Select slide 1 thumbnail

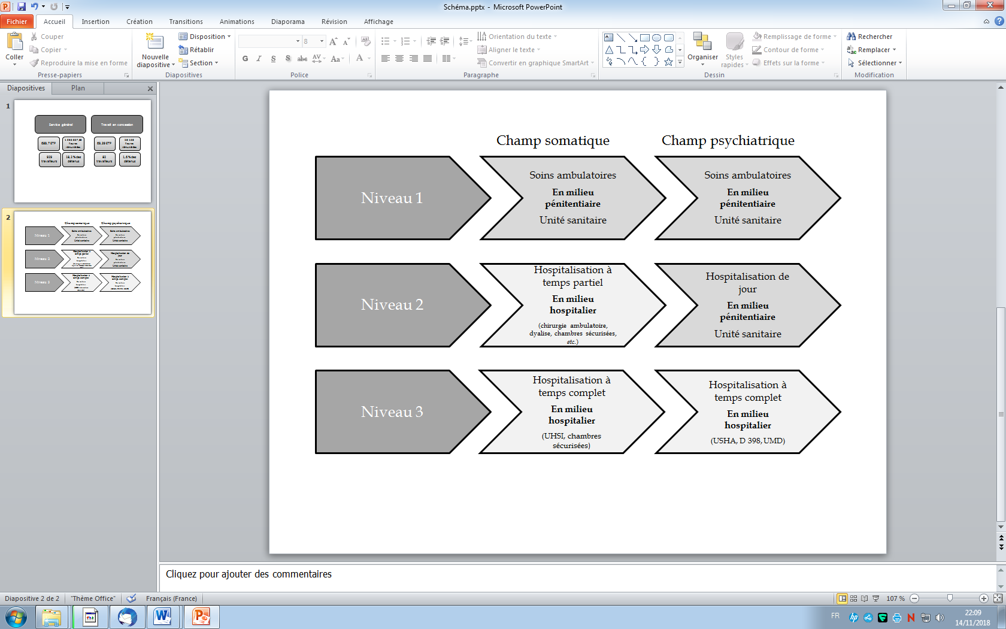click(x=83, y=151)
